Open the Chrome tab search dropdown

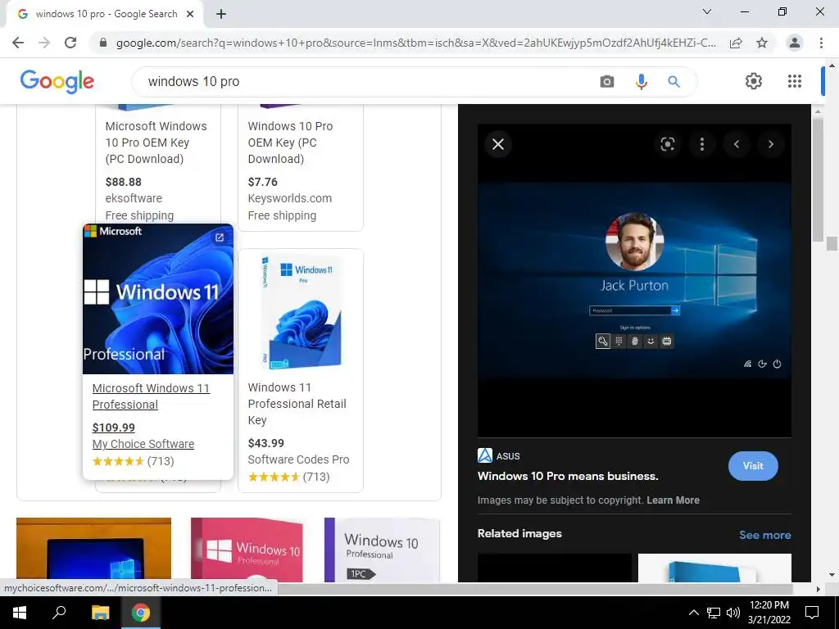pyautogui.click(x=707, y=11)
